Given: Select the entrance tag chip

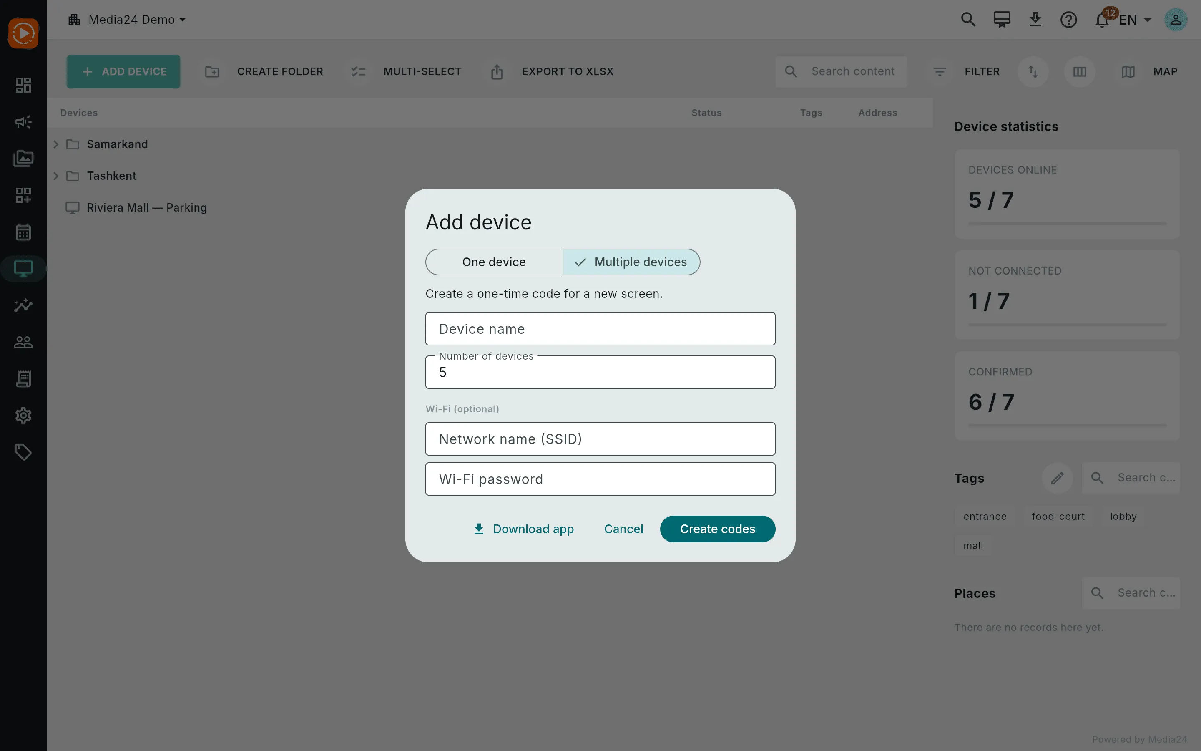Looking at the screenshot, I should point(985,517).
